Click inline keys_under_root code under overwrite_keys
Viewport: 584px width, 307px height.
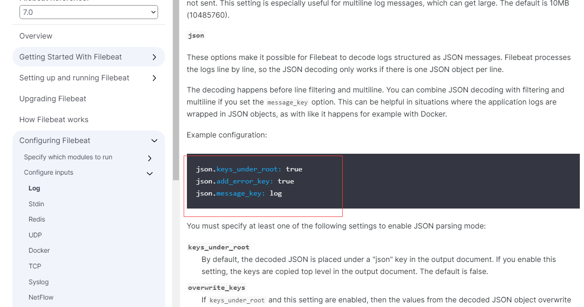[237, 300]
